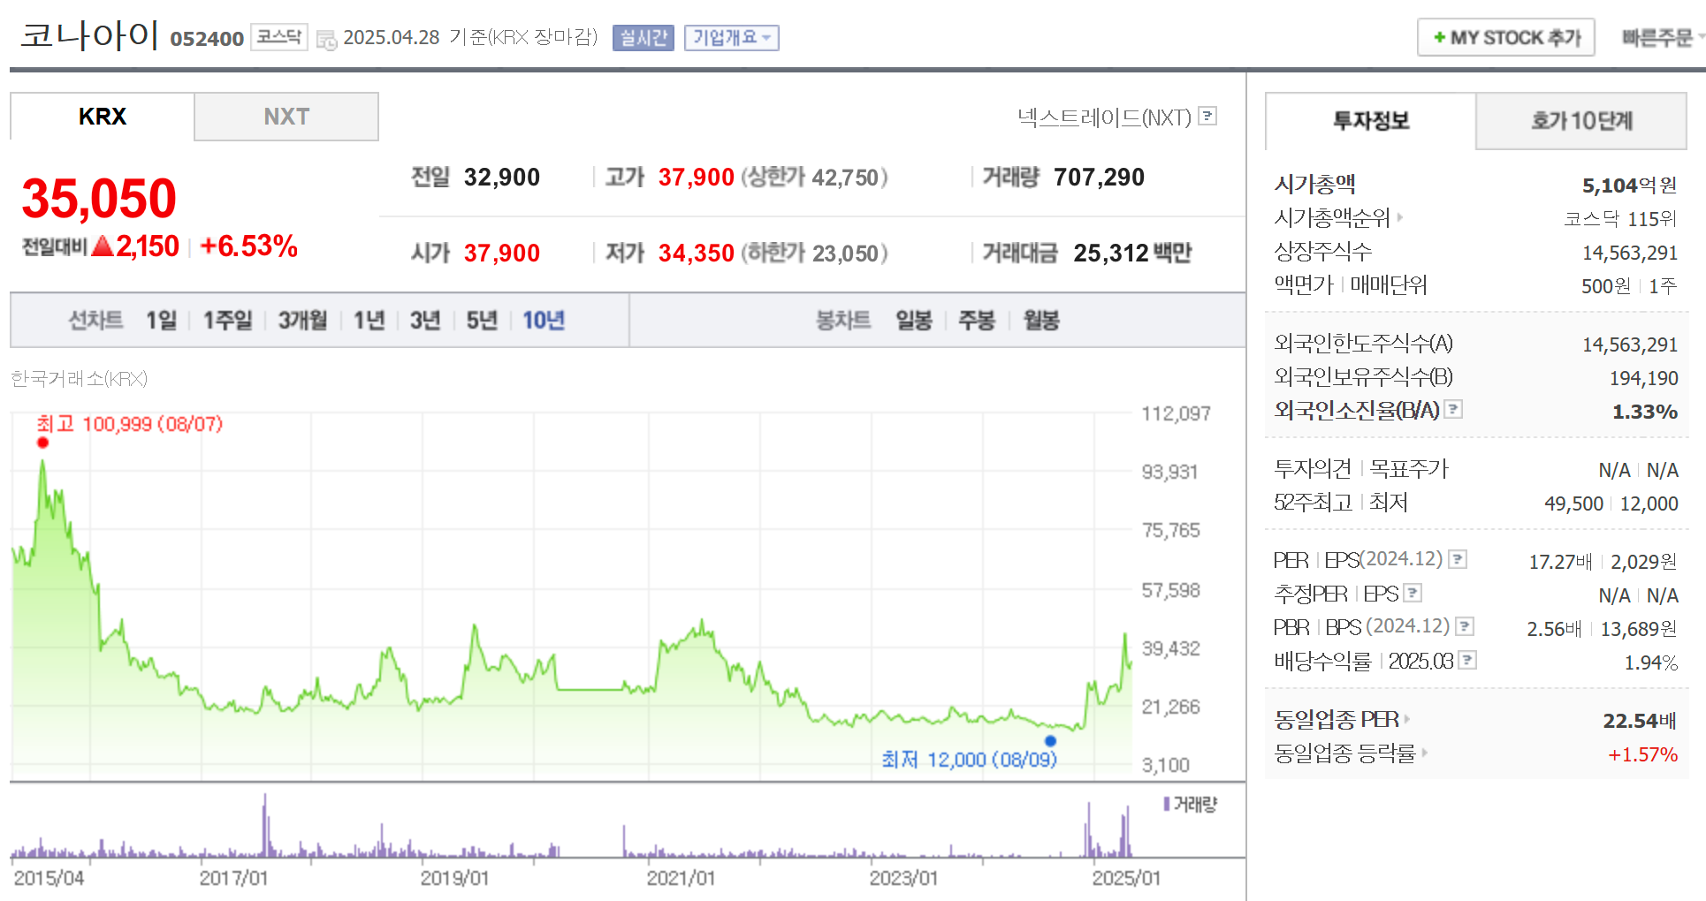Click the 최고 100,999 red marker dot

(x=42, y=443)
